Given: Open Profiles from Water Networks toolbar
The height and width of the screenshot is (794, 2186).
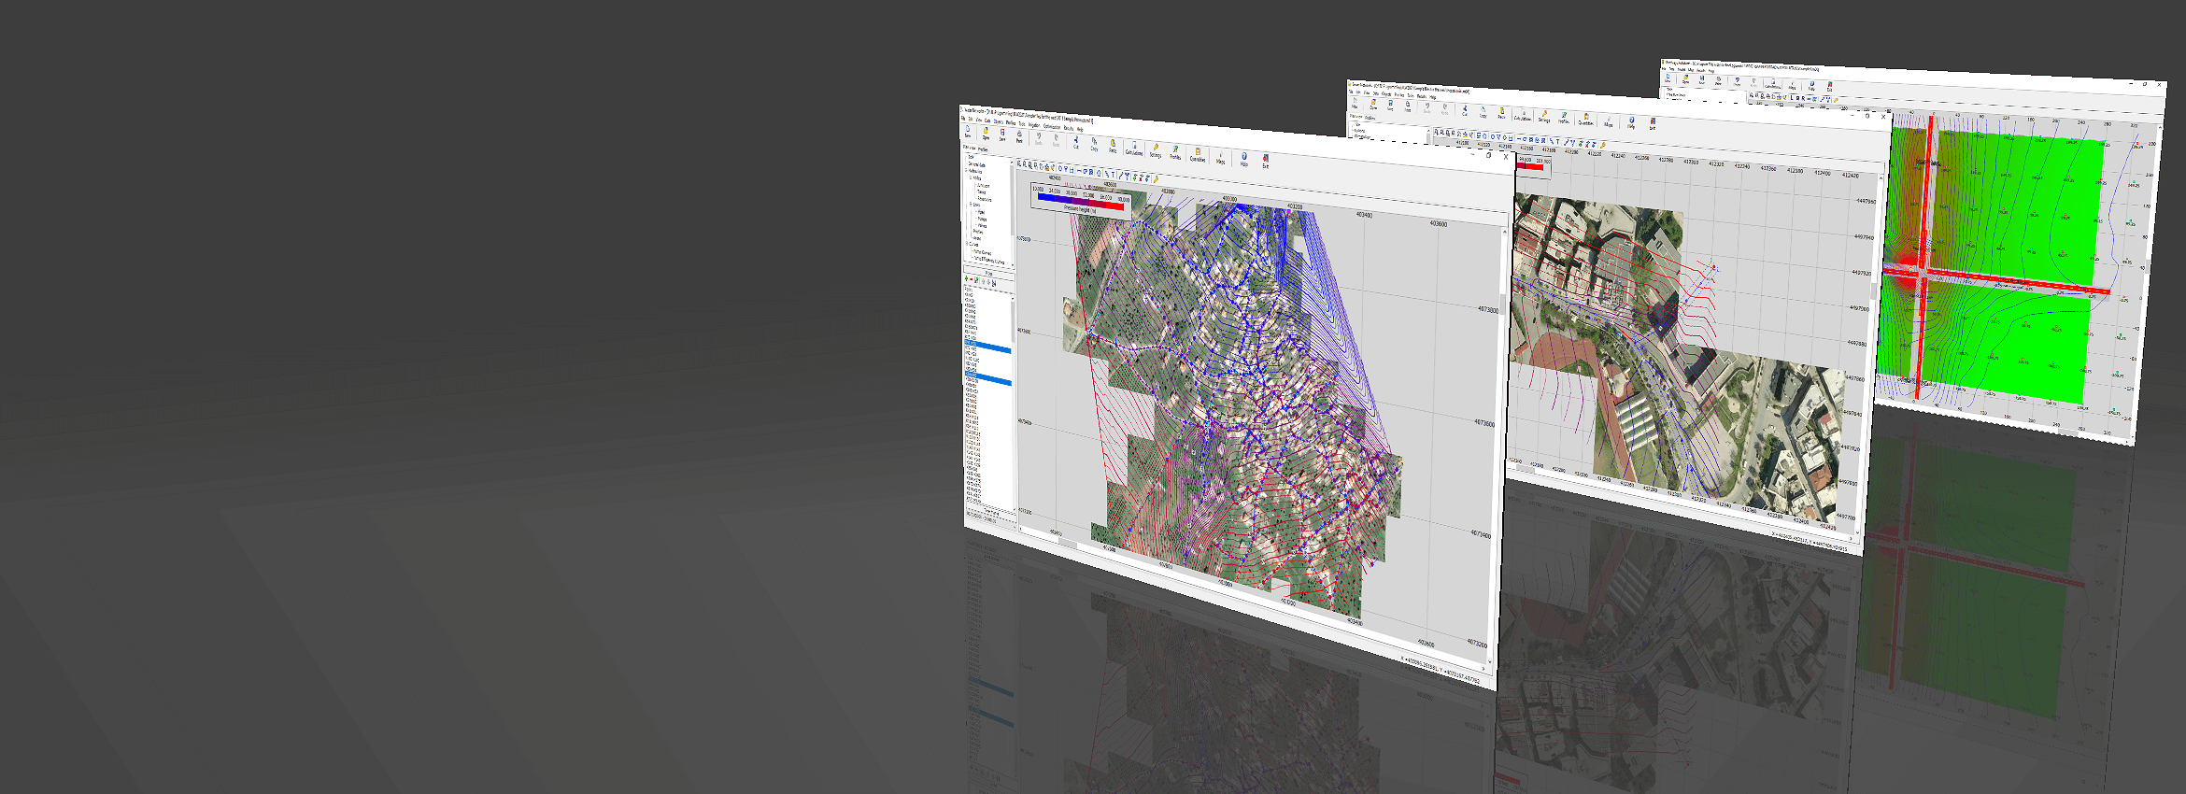Looking at the screenshot, I should pyautogui.click(x=1175, y=151).
